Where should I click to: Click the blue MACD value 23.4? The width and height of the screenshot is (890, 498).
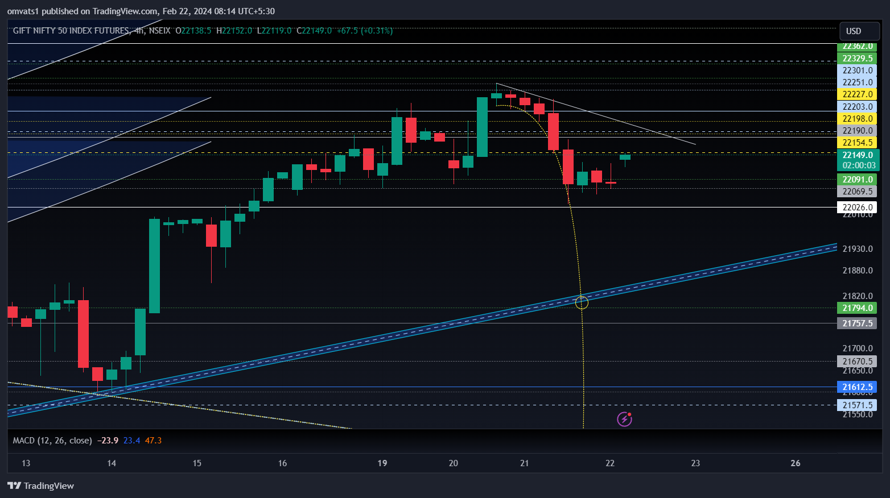(x=131, y=441)
